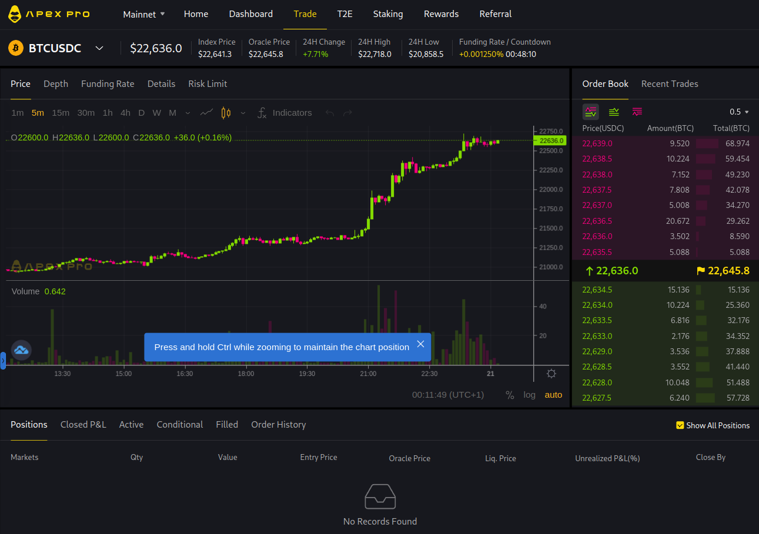Select the M monthly interval
The height and width of the screenshot is (534, 759).
[173, 113]
